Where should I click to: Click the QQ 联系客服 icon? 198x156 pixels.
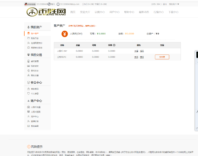point(26,4)
